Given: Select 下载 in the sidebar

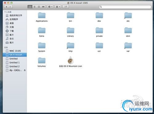Looking at the screenshot, I should coord(15,31).
